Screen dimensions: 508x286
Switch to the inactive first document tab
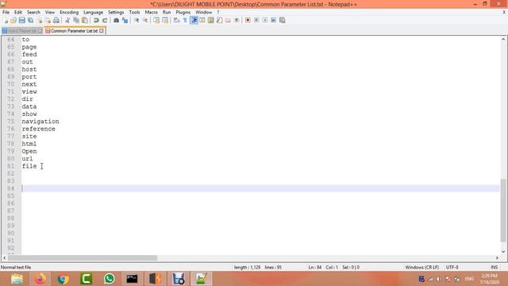tap(22, 31)
